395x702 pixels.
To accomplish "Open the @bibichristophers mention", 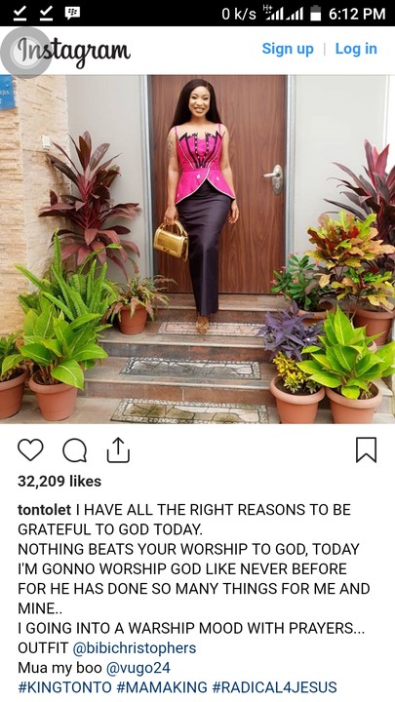I will coord(134,647).
